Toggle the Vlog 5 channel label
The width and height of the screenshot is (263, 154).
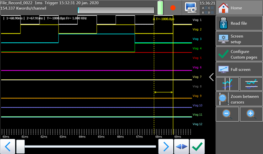[197, 58]
